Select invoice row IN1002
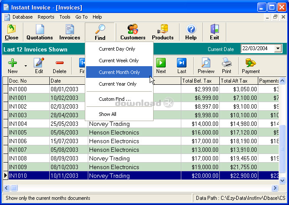The image size is (289, 205). tap(141, 106)
